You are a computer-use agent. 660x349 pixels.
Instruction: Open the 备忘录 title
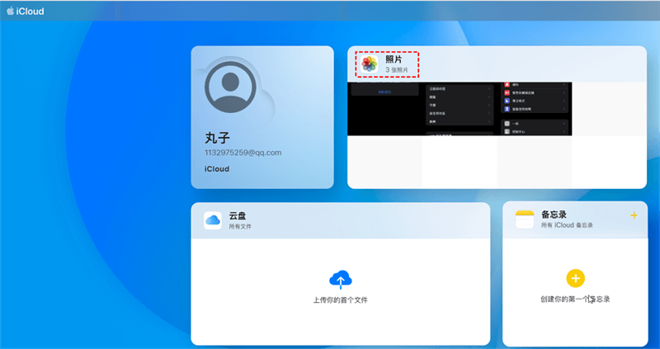pyautogui.click(x=554, y=215)
